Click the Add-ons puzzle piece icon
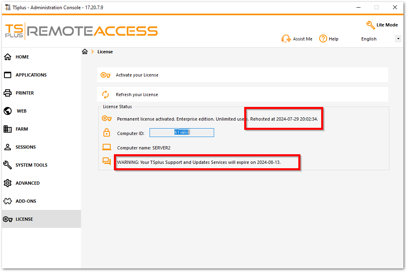Screen dimensions: 407x272 [x=8, y=201]
